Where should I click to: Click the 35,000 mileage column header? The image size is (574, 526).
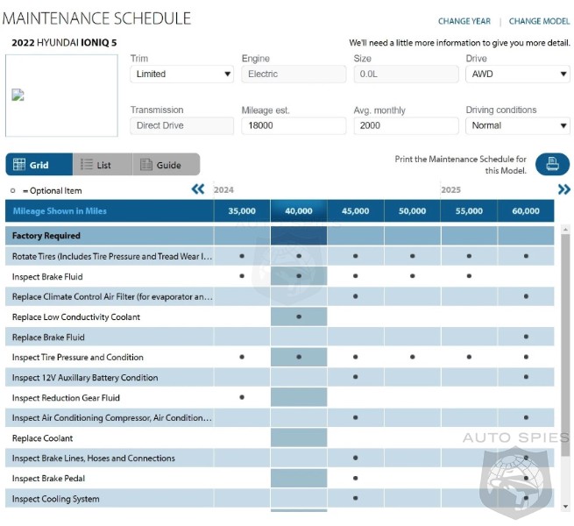coord(242,211)
